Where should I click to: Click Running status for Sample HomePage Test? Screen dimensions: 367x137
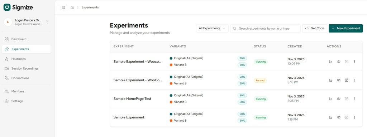(261, 99)
